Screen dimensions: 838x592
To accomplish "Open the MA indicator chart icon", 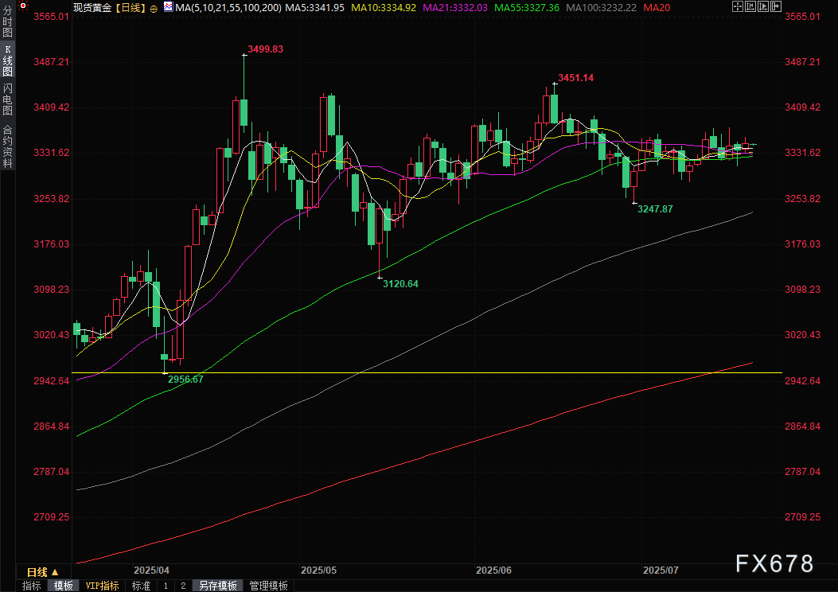I will [169, 7].
